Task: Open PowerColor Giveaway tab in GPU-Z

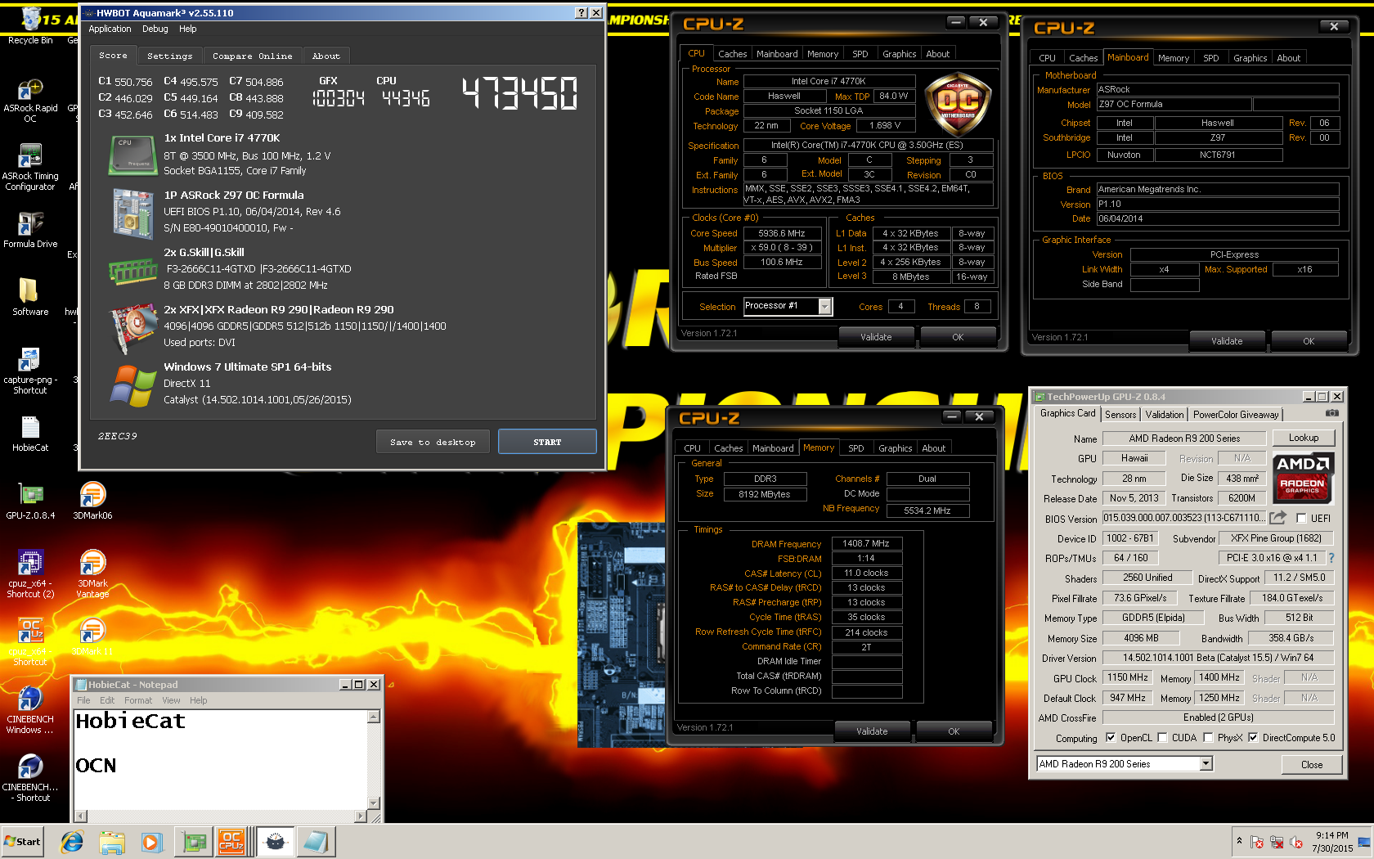Action: (x=1236, y=415)
